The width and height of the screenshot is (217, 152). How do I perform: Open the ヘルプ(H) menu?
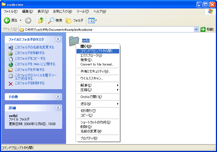100,11
